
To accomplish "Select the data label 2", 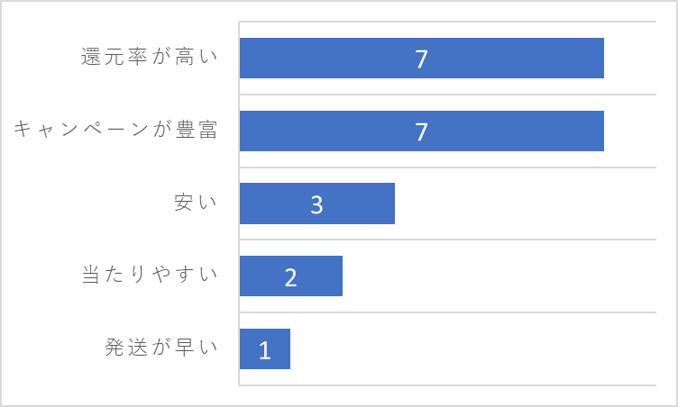I will click(291, 277).
